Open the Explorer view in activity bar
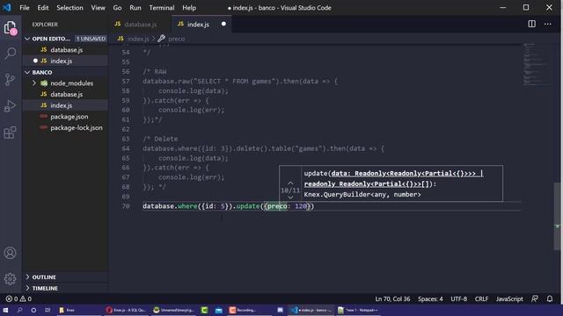The height and width of the screenshot is (316, 563). pos(10,27)
